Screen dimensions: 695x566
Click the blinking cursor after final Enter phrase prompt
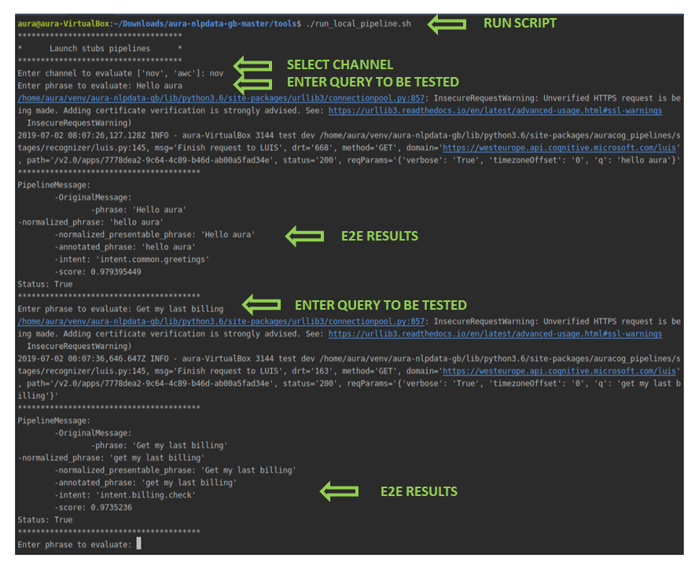[x=138, y=543]
